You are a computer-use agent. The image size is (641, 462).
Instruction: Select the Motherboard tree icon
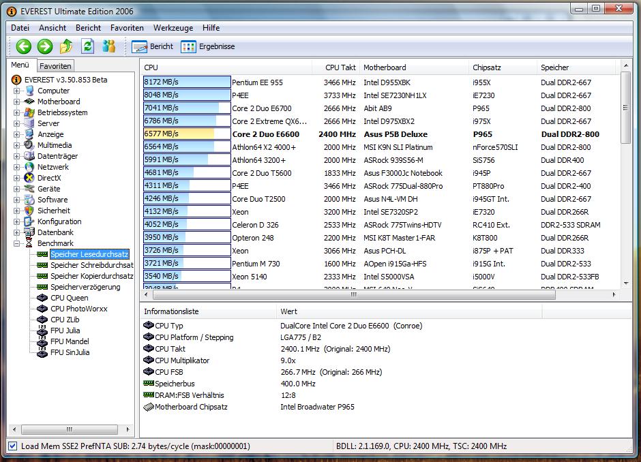pos(29,102)
